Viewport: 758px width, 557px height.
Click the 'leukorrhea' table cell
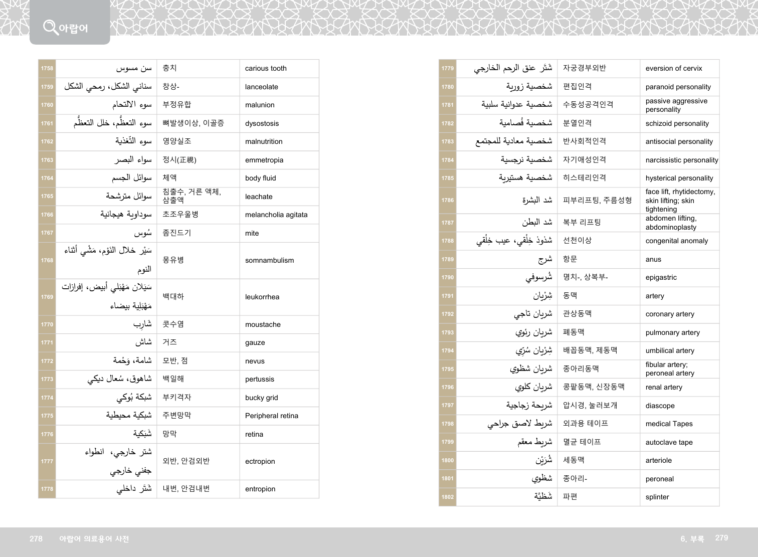tap(262, 297)
